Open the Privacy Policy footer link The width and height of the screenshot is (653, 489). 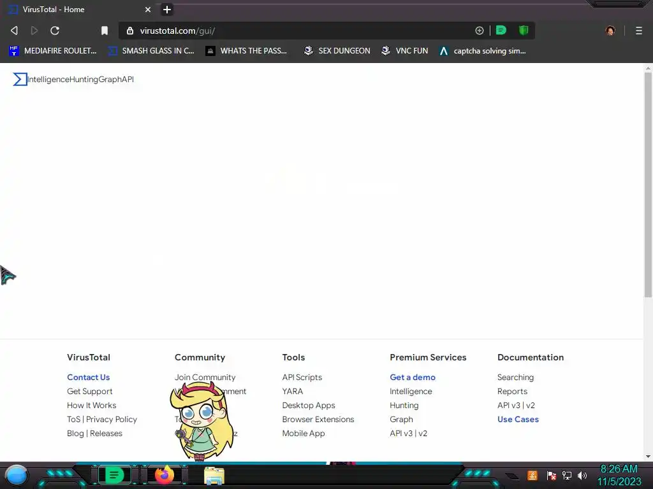tap(111, 419)
